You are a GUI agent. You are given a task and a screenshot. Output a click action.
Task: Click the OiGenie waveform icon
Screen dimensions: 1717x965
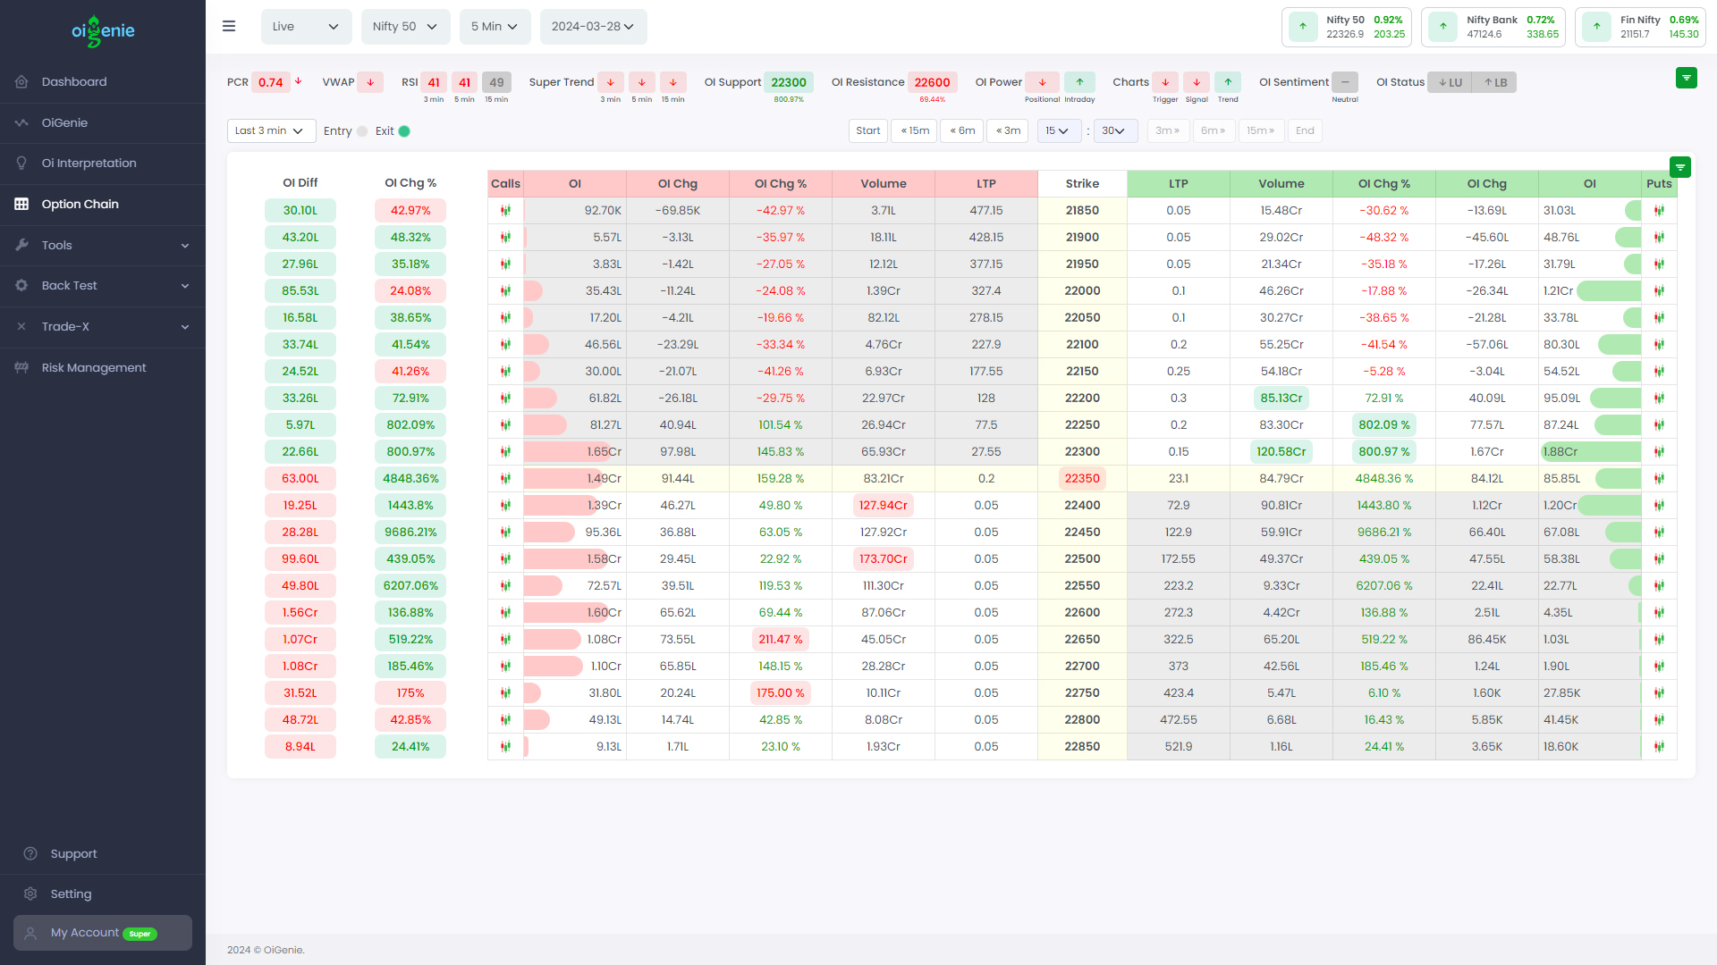click(x=21, y=122)
